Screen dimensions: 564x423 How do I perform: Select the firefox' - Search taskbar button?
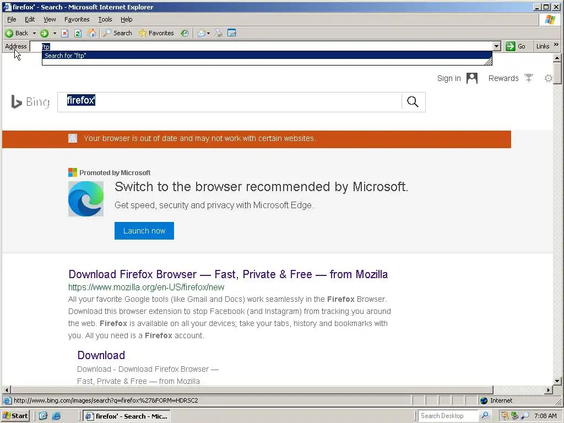click(126, 416)
